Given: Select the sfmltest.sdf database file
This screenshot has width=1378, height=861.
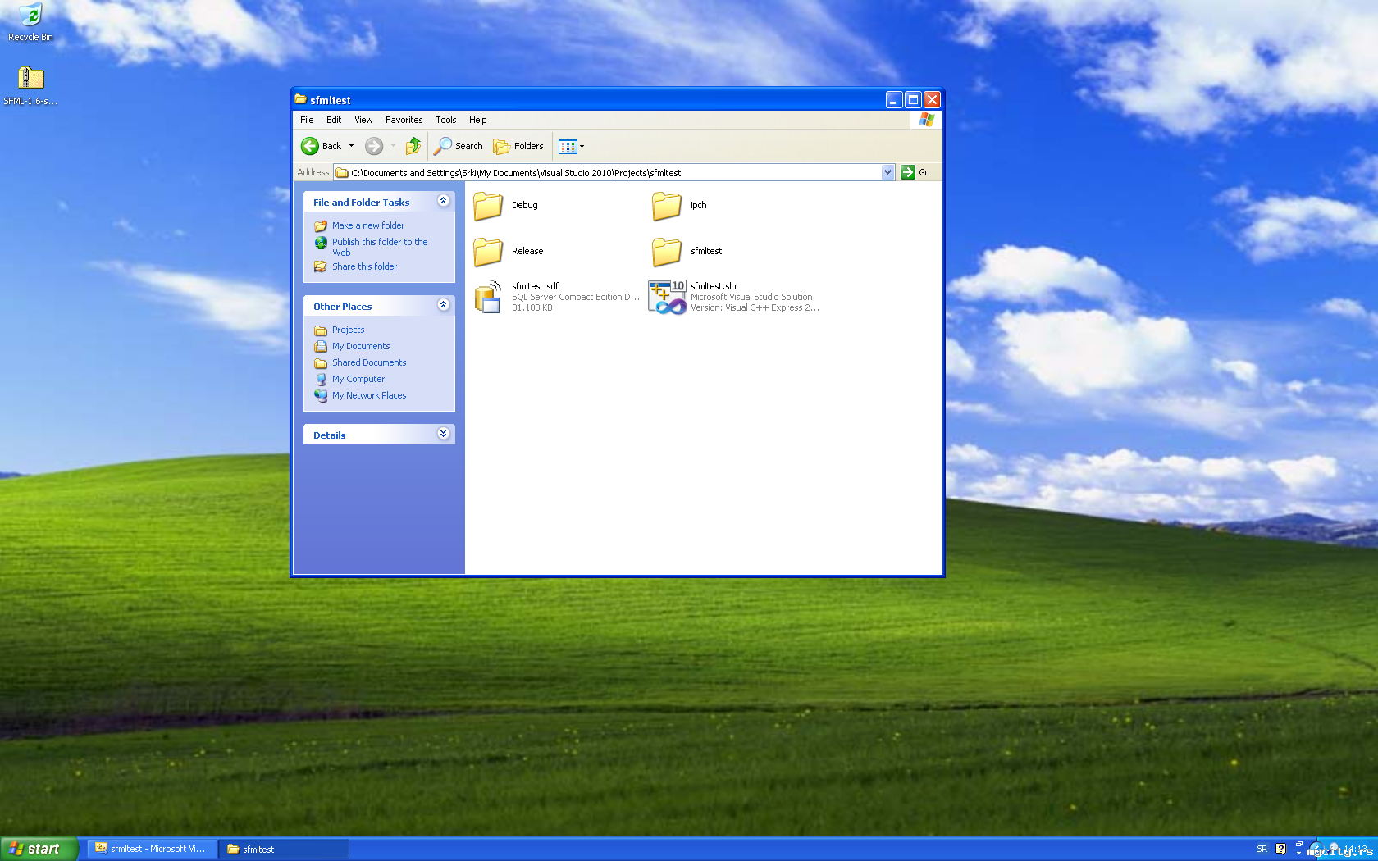Looking at the screenshot, I should (489, 297).
